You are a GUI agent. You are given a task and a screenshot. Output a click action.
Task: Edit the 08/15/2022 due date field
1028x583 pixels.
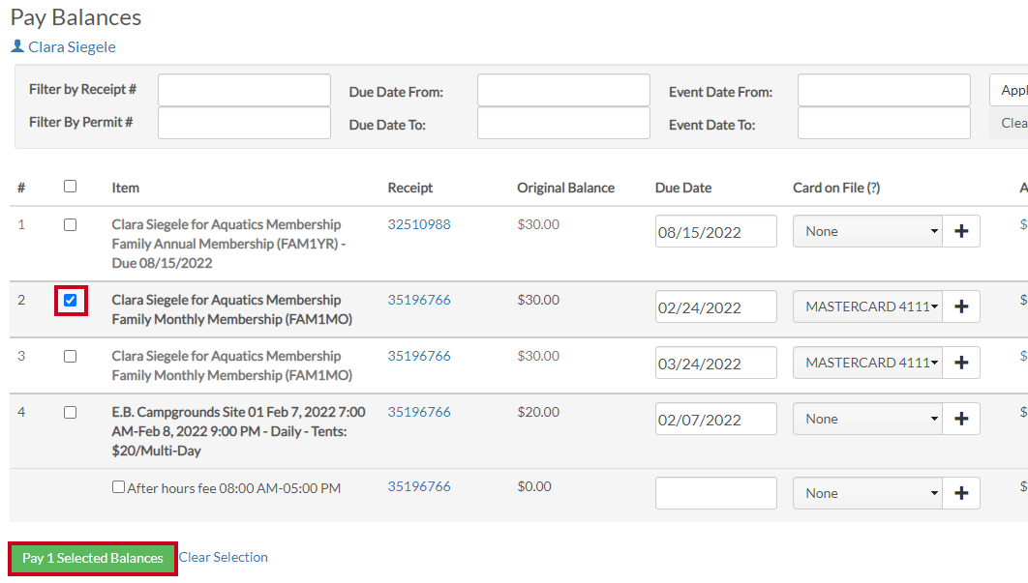716,231
